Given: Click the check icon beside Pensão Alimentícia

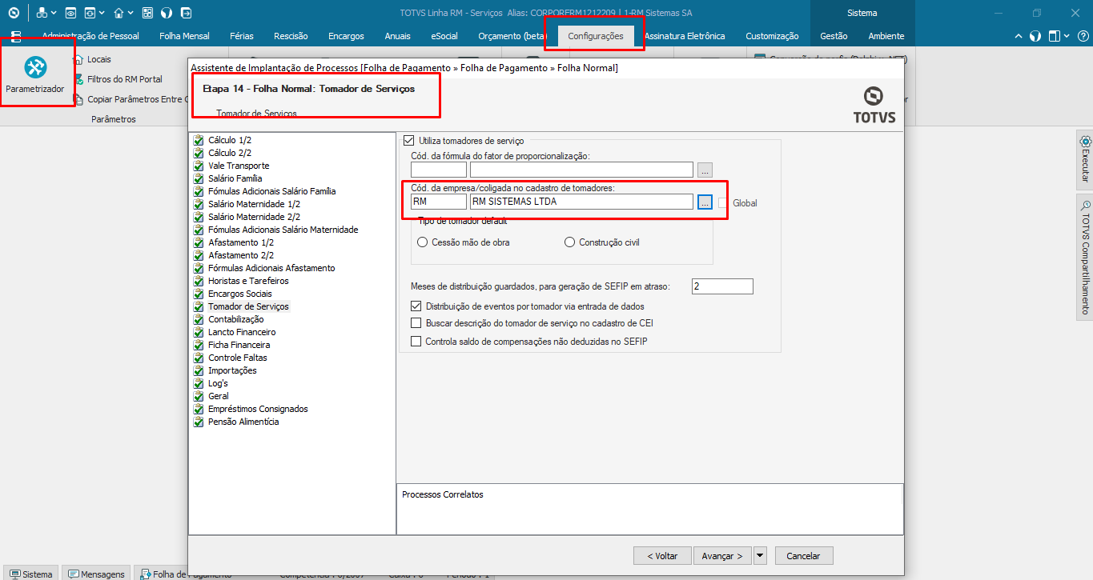Looking at the screenshot, I should tap(199, 422).
